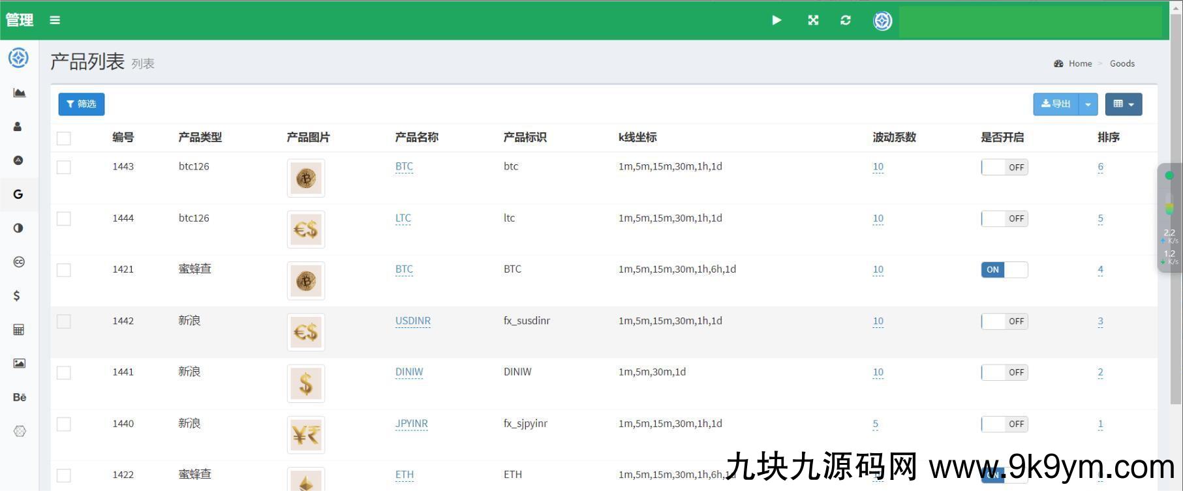Select the G goods sidebar item
The height and width of the screenshot is (491, 1183).
click(18, 194)
